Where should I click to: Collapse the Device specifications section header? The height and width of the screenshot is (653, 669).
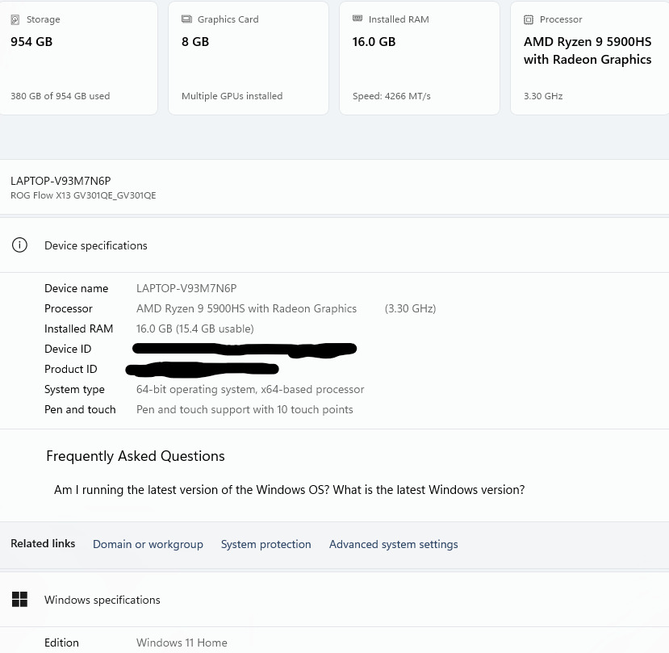(x=334, y=245)
